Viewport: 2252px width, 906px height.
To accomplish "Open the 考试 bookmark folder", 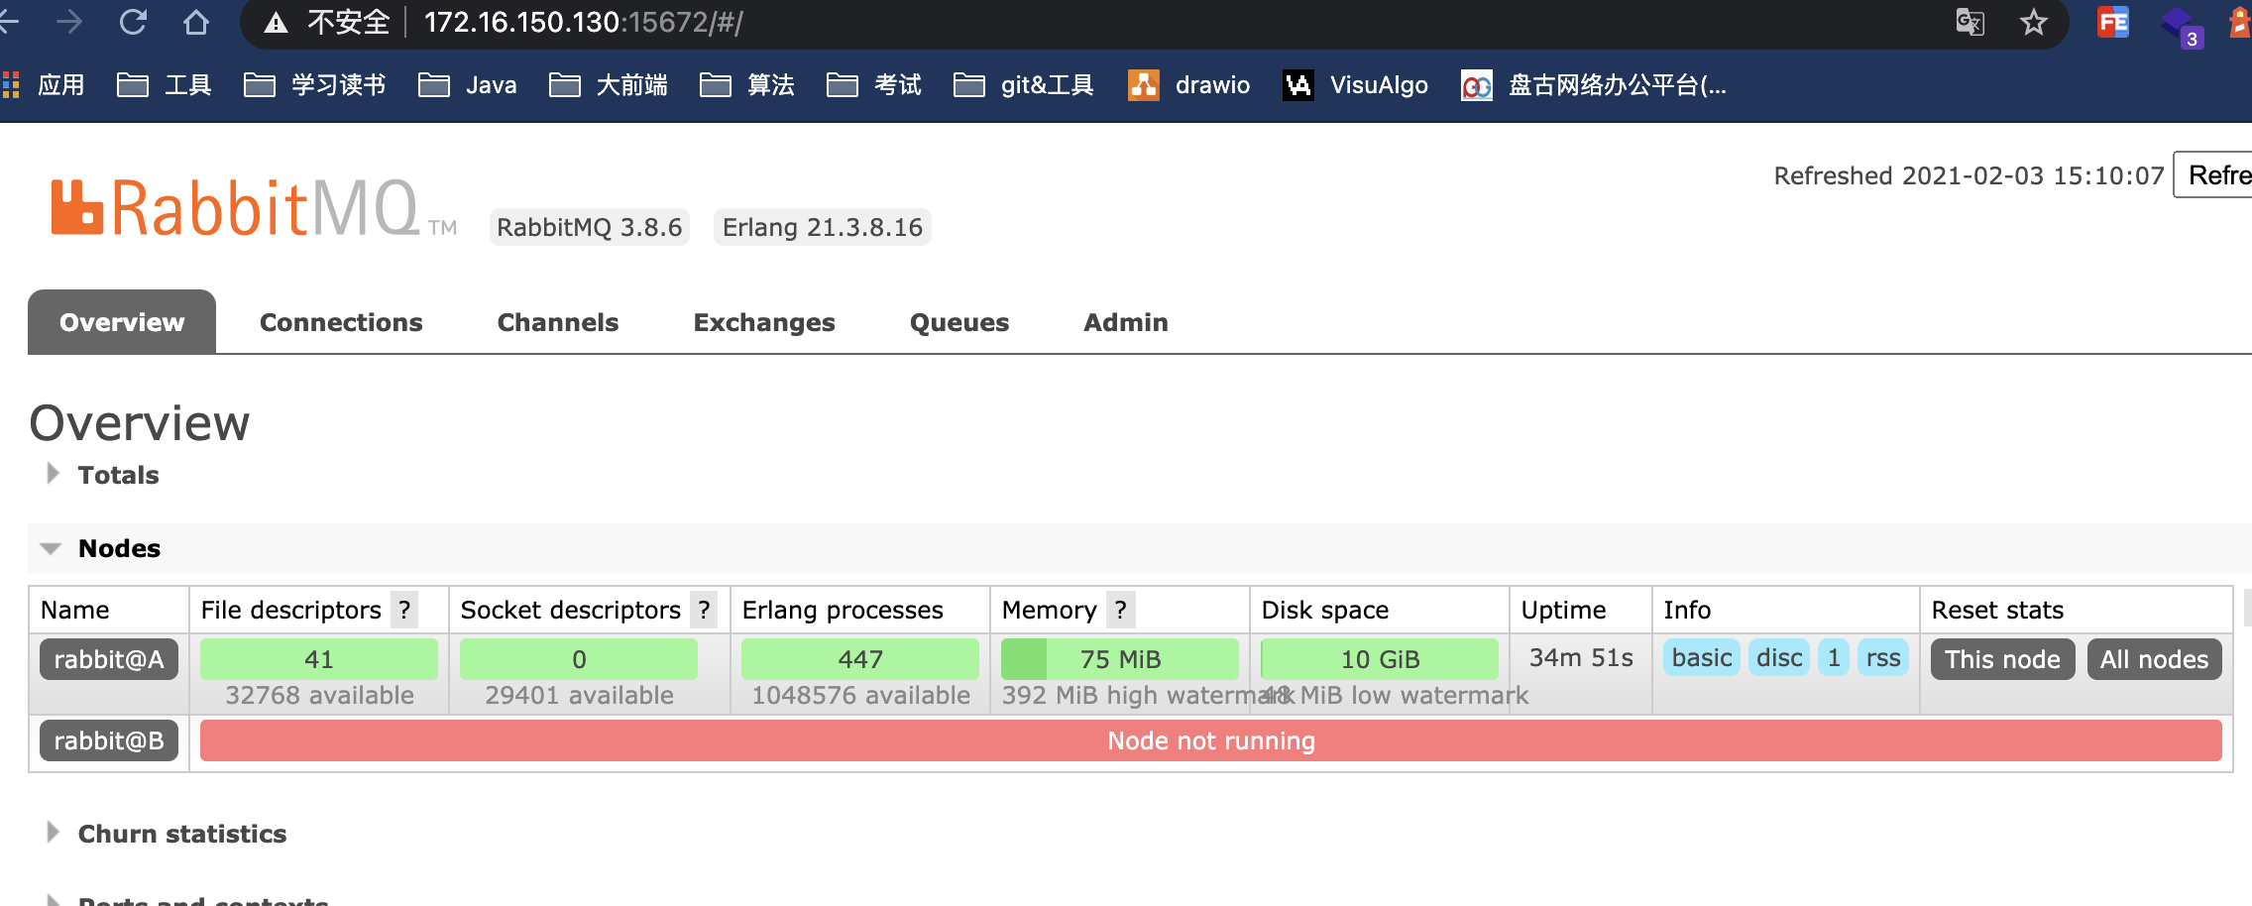I will 874,85.
